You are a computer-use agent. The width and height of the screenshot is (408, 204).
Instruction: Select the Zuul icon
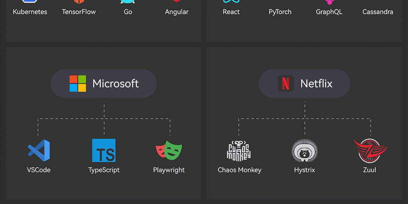click(370, 151)
